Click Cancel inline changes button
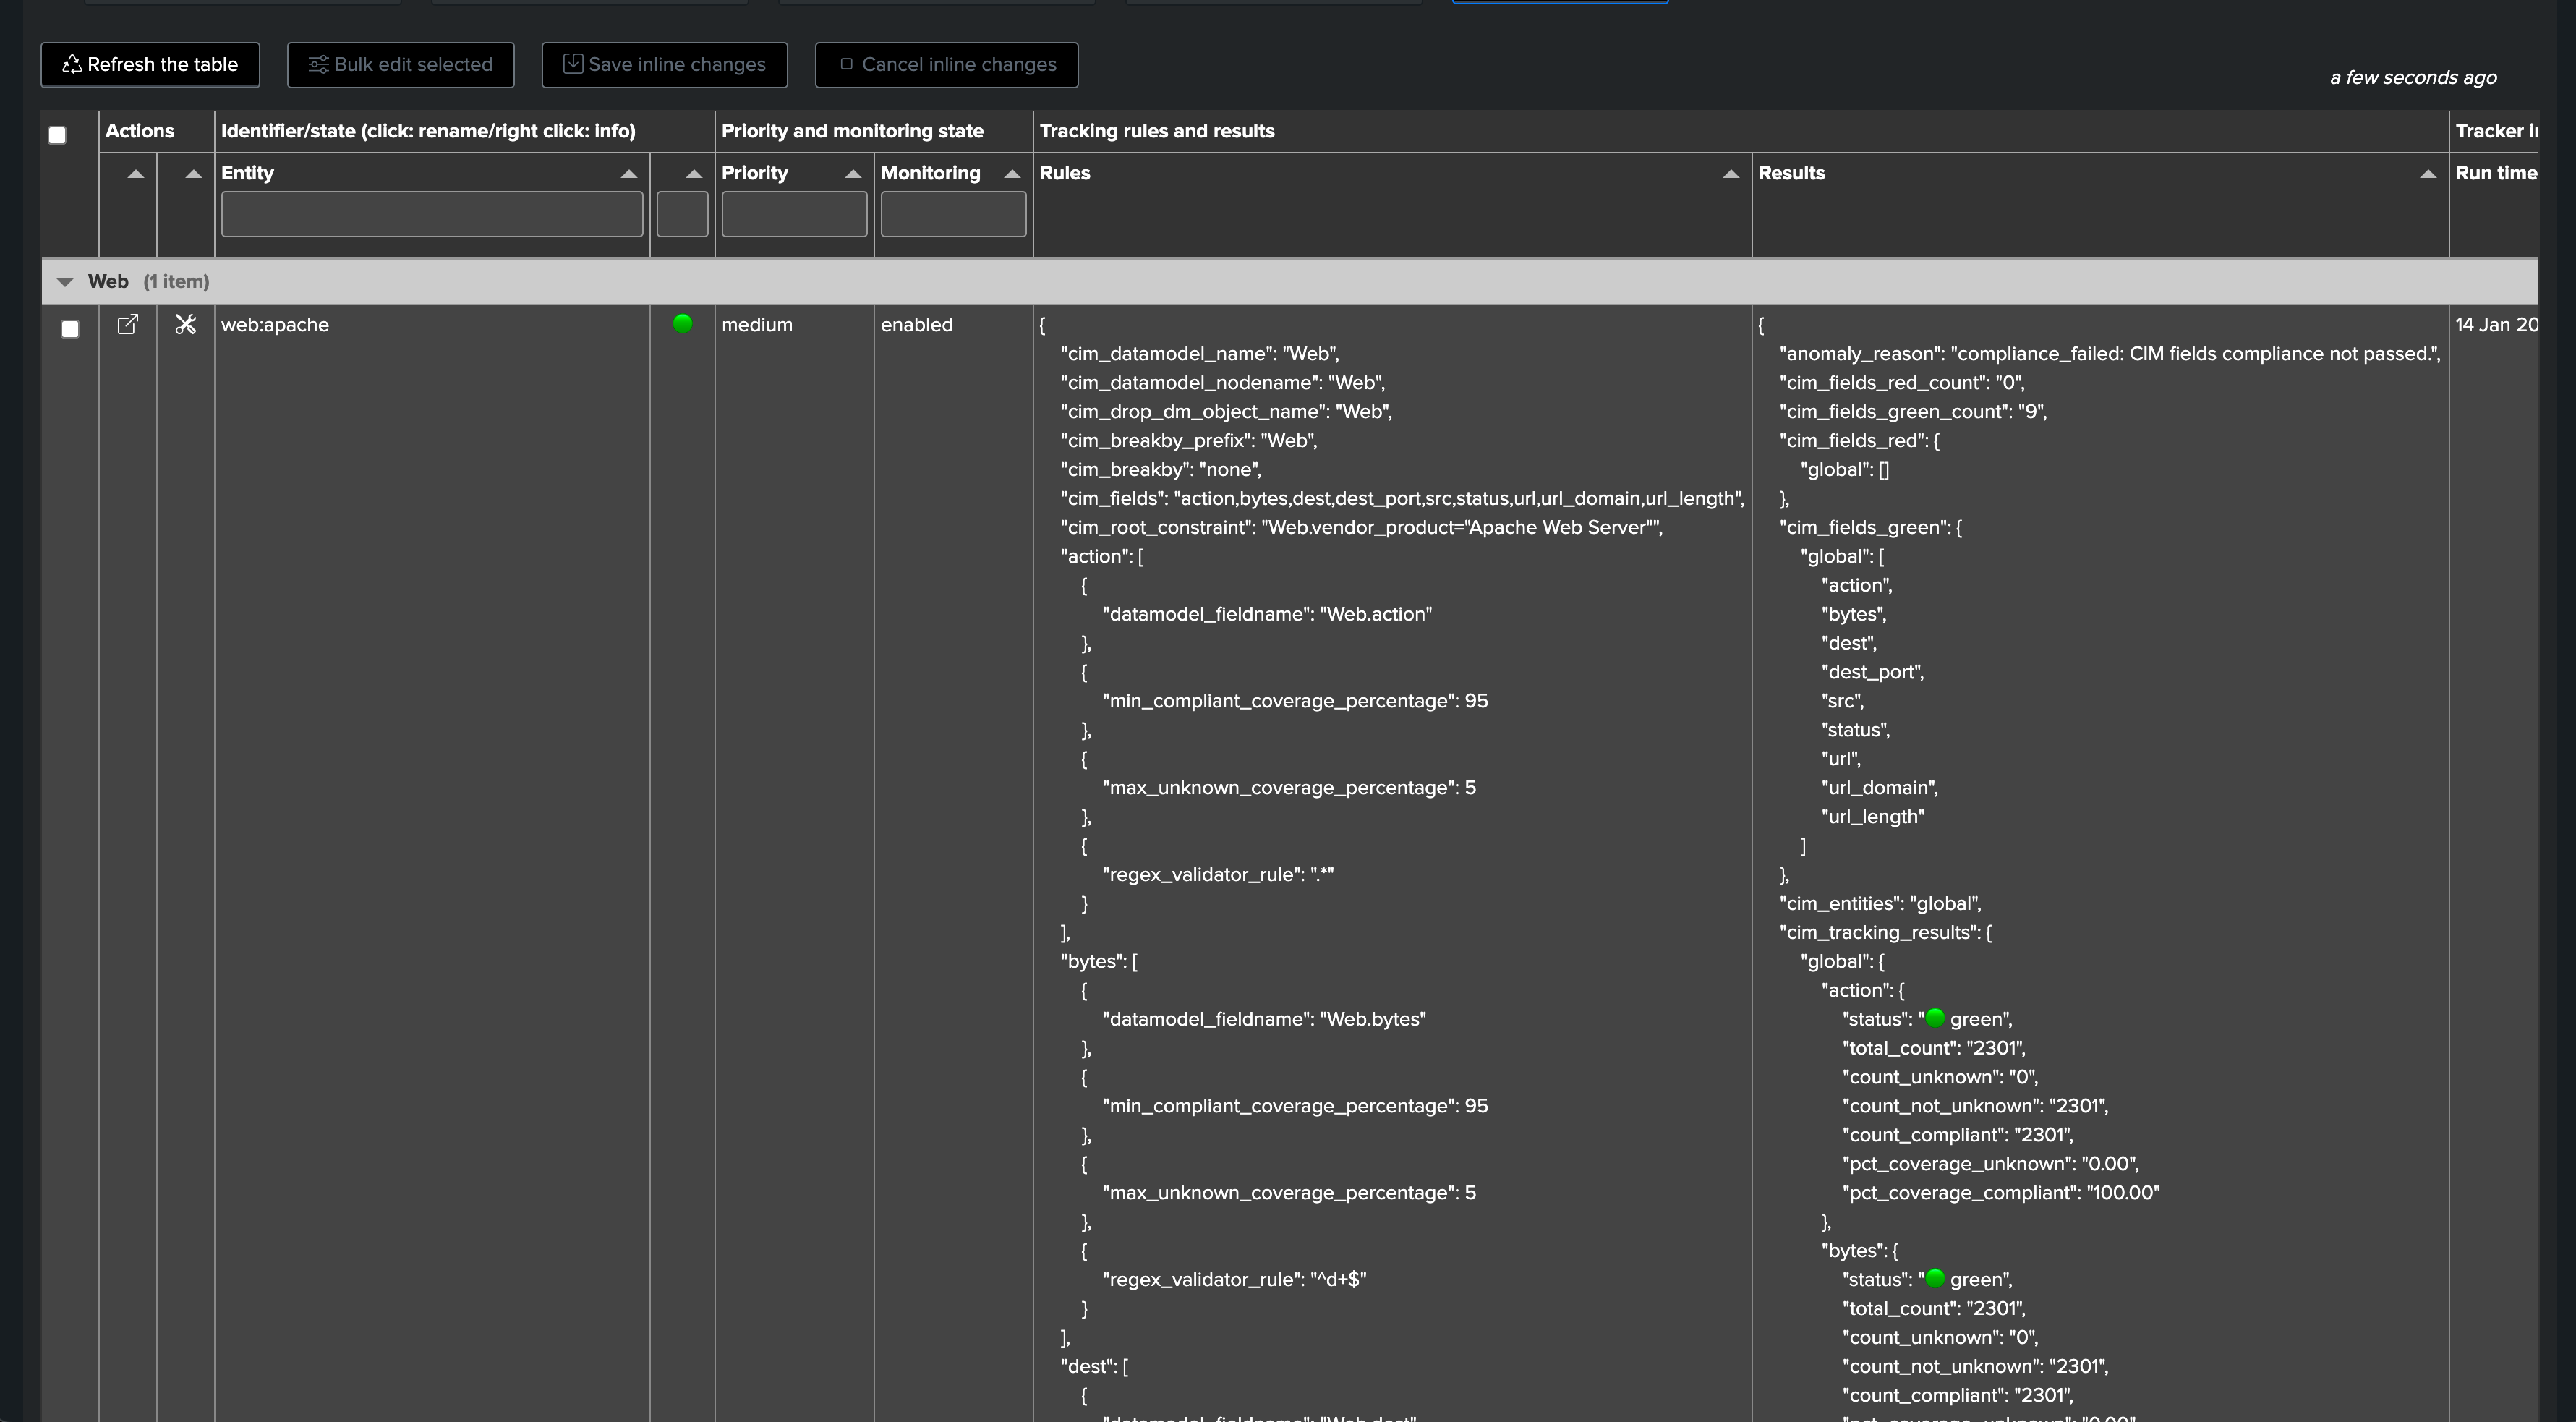2576x1422 pixels. coord(946,65)
